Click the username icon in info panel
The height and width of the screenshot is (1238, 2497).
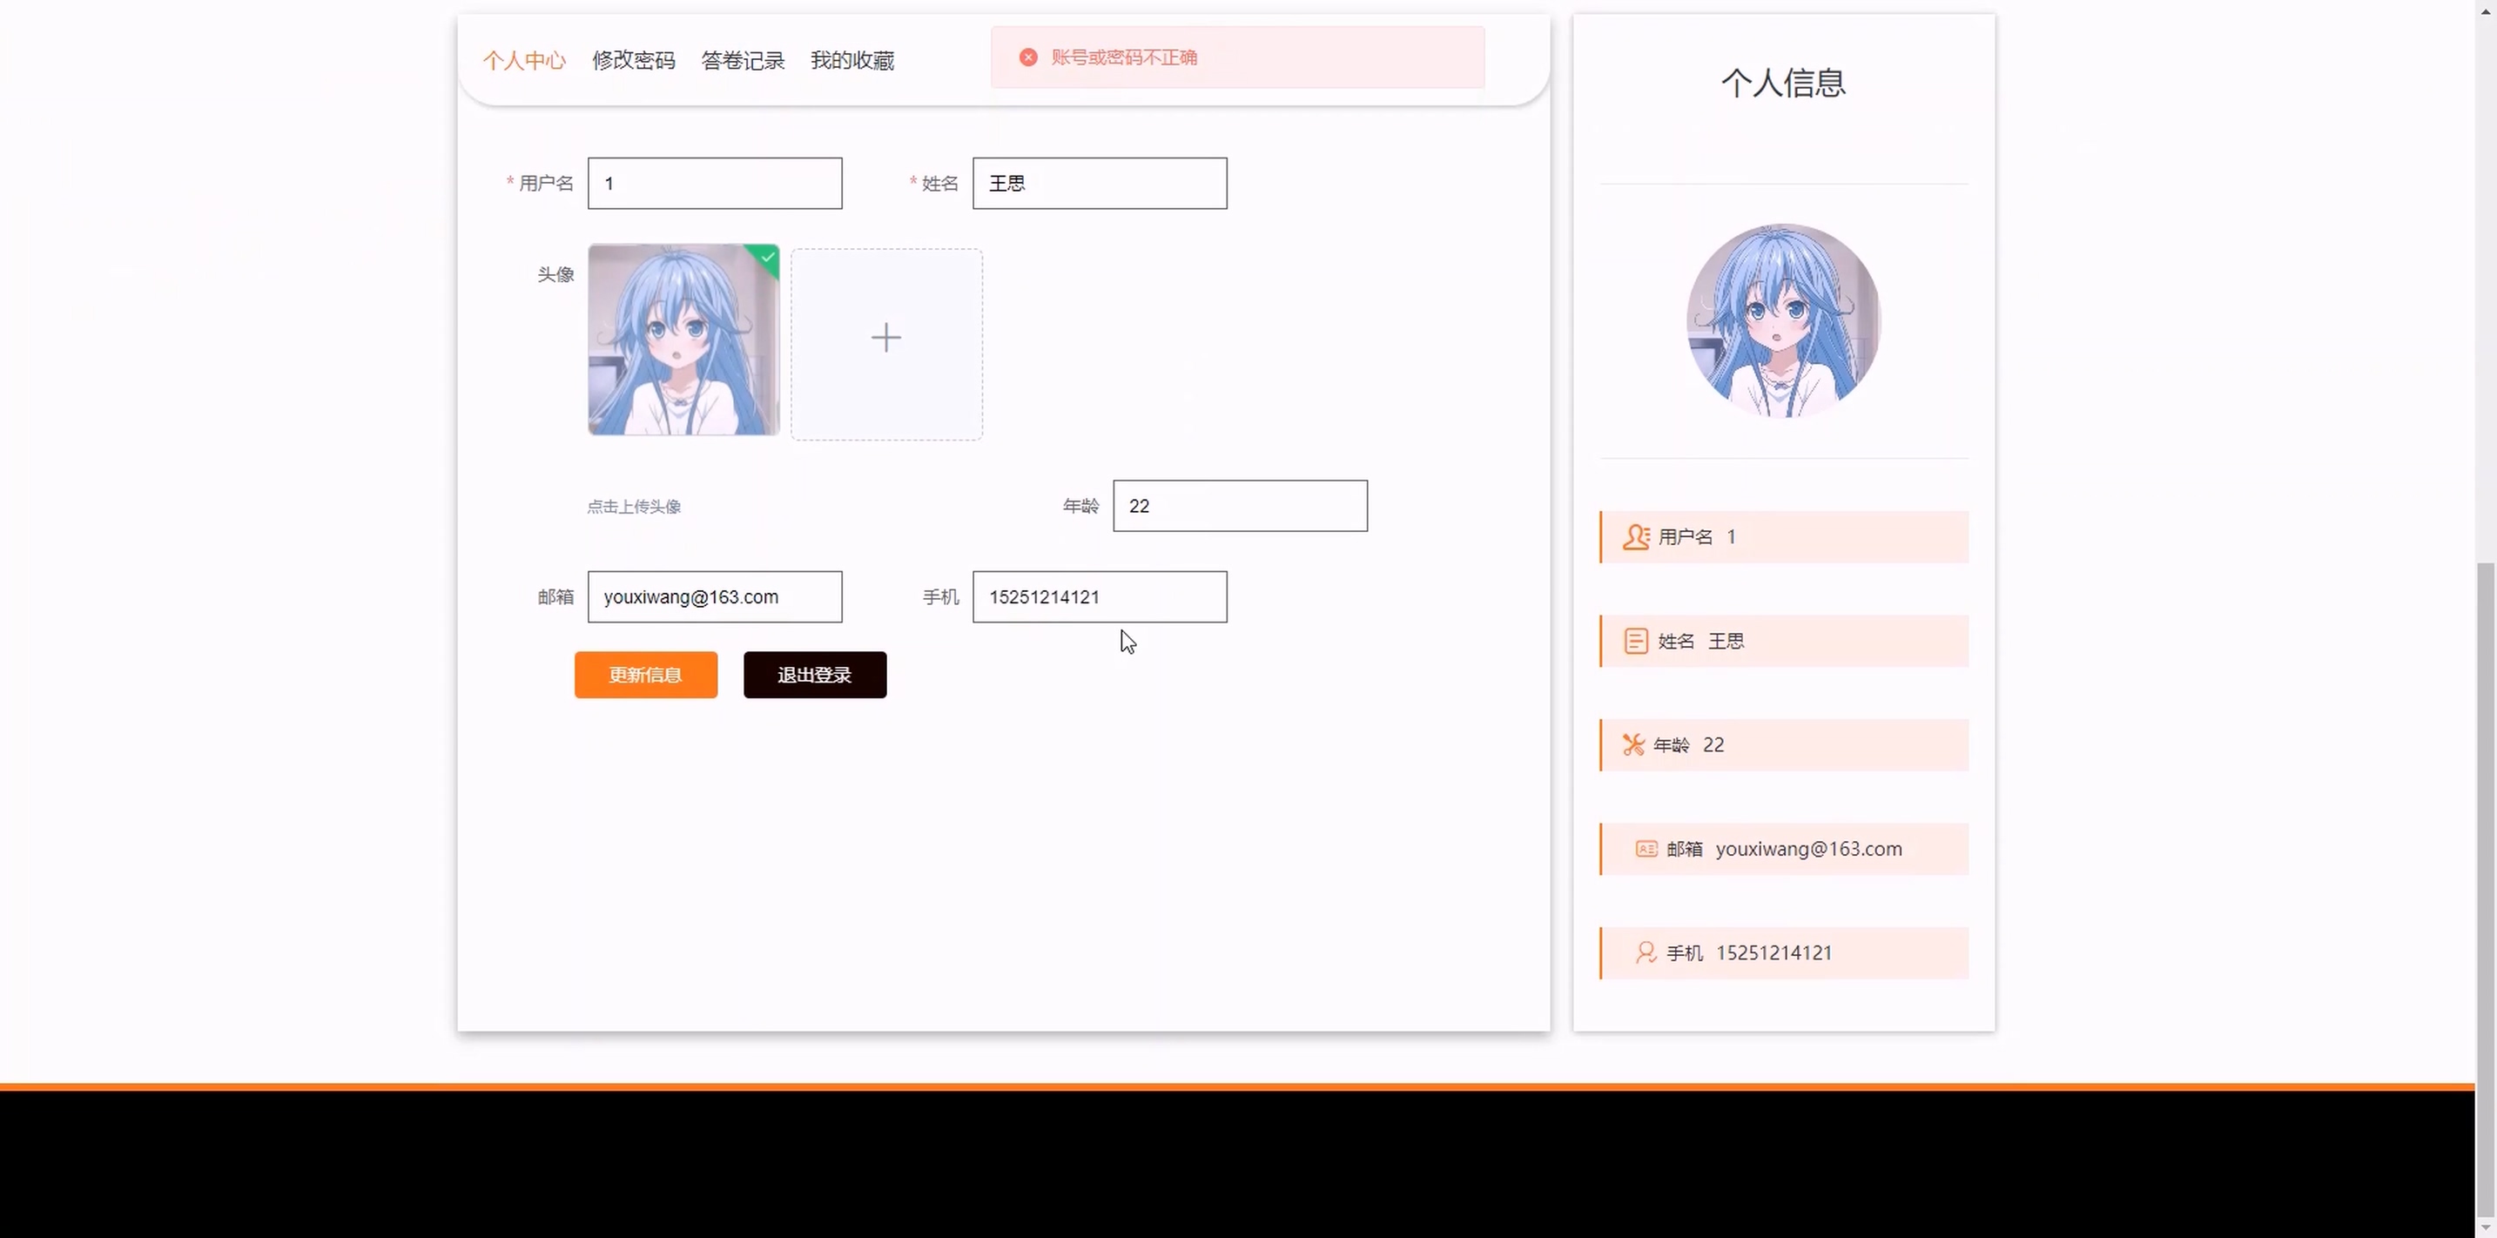pos(1635,537)
